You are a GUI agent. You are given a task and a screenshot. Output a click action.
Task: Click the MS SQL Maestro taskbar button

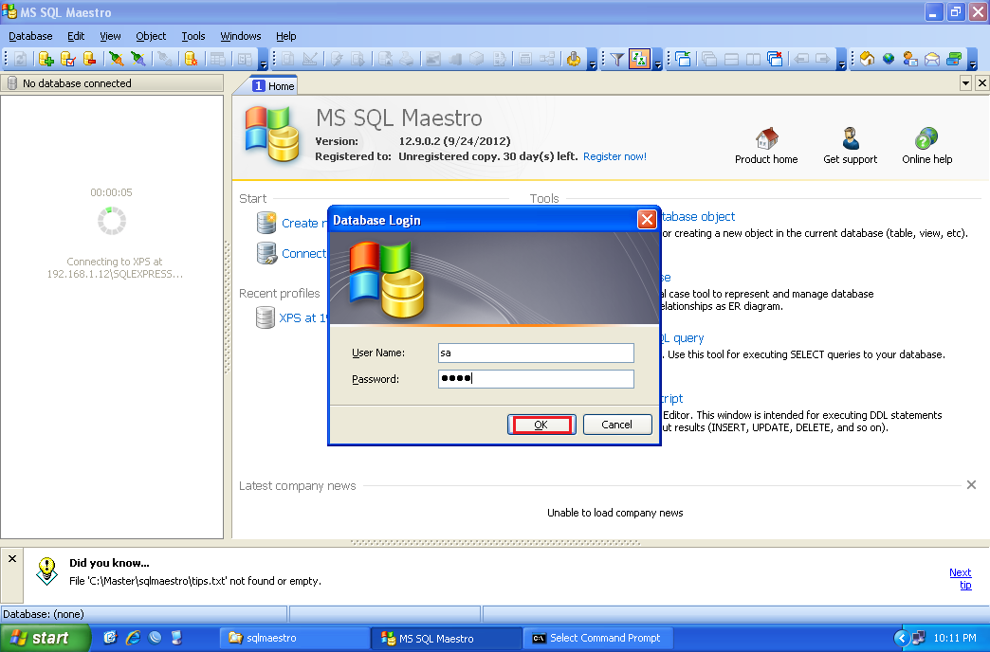tap(447, 638)
